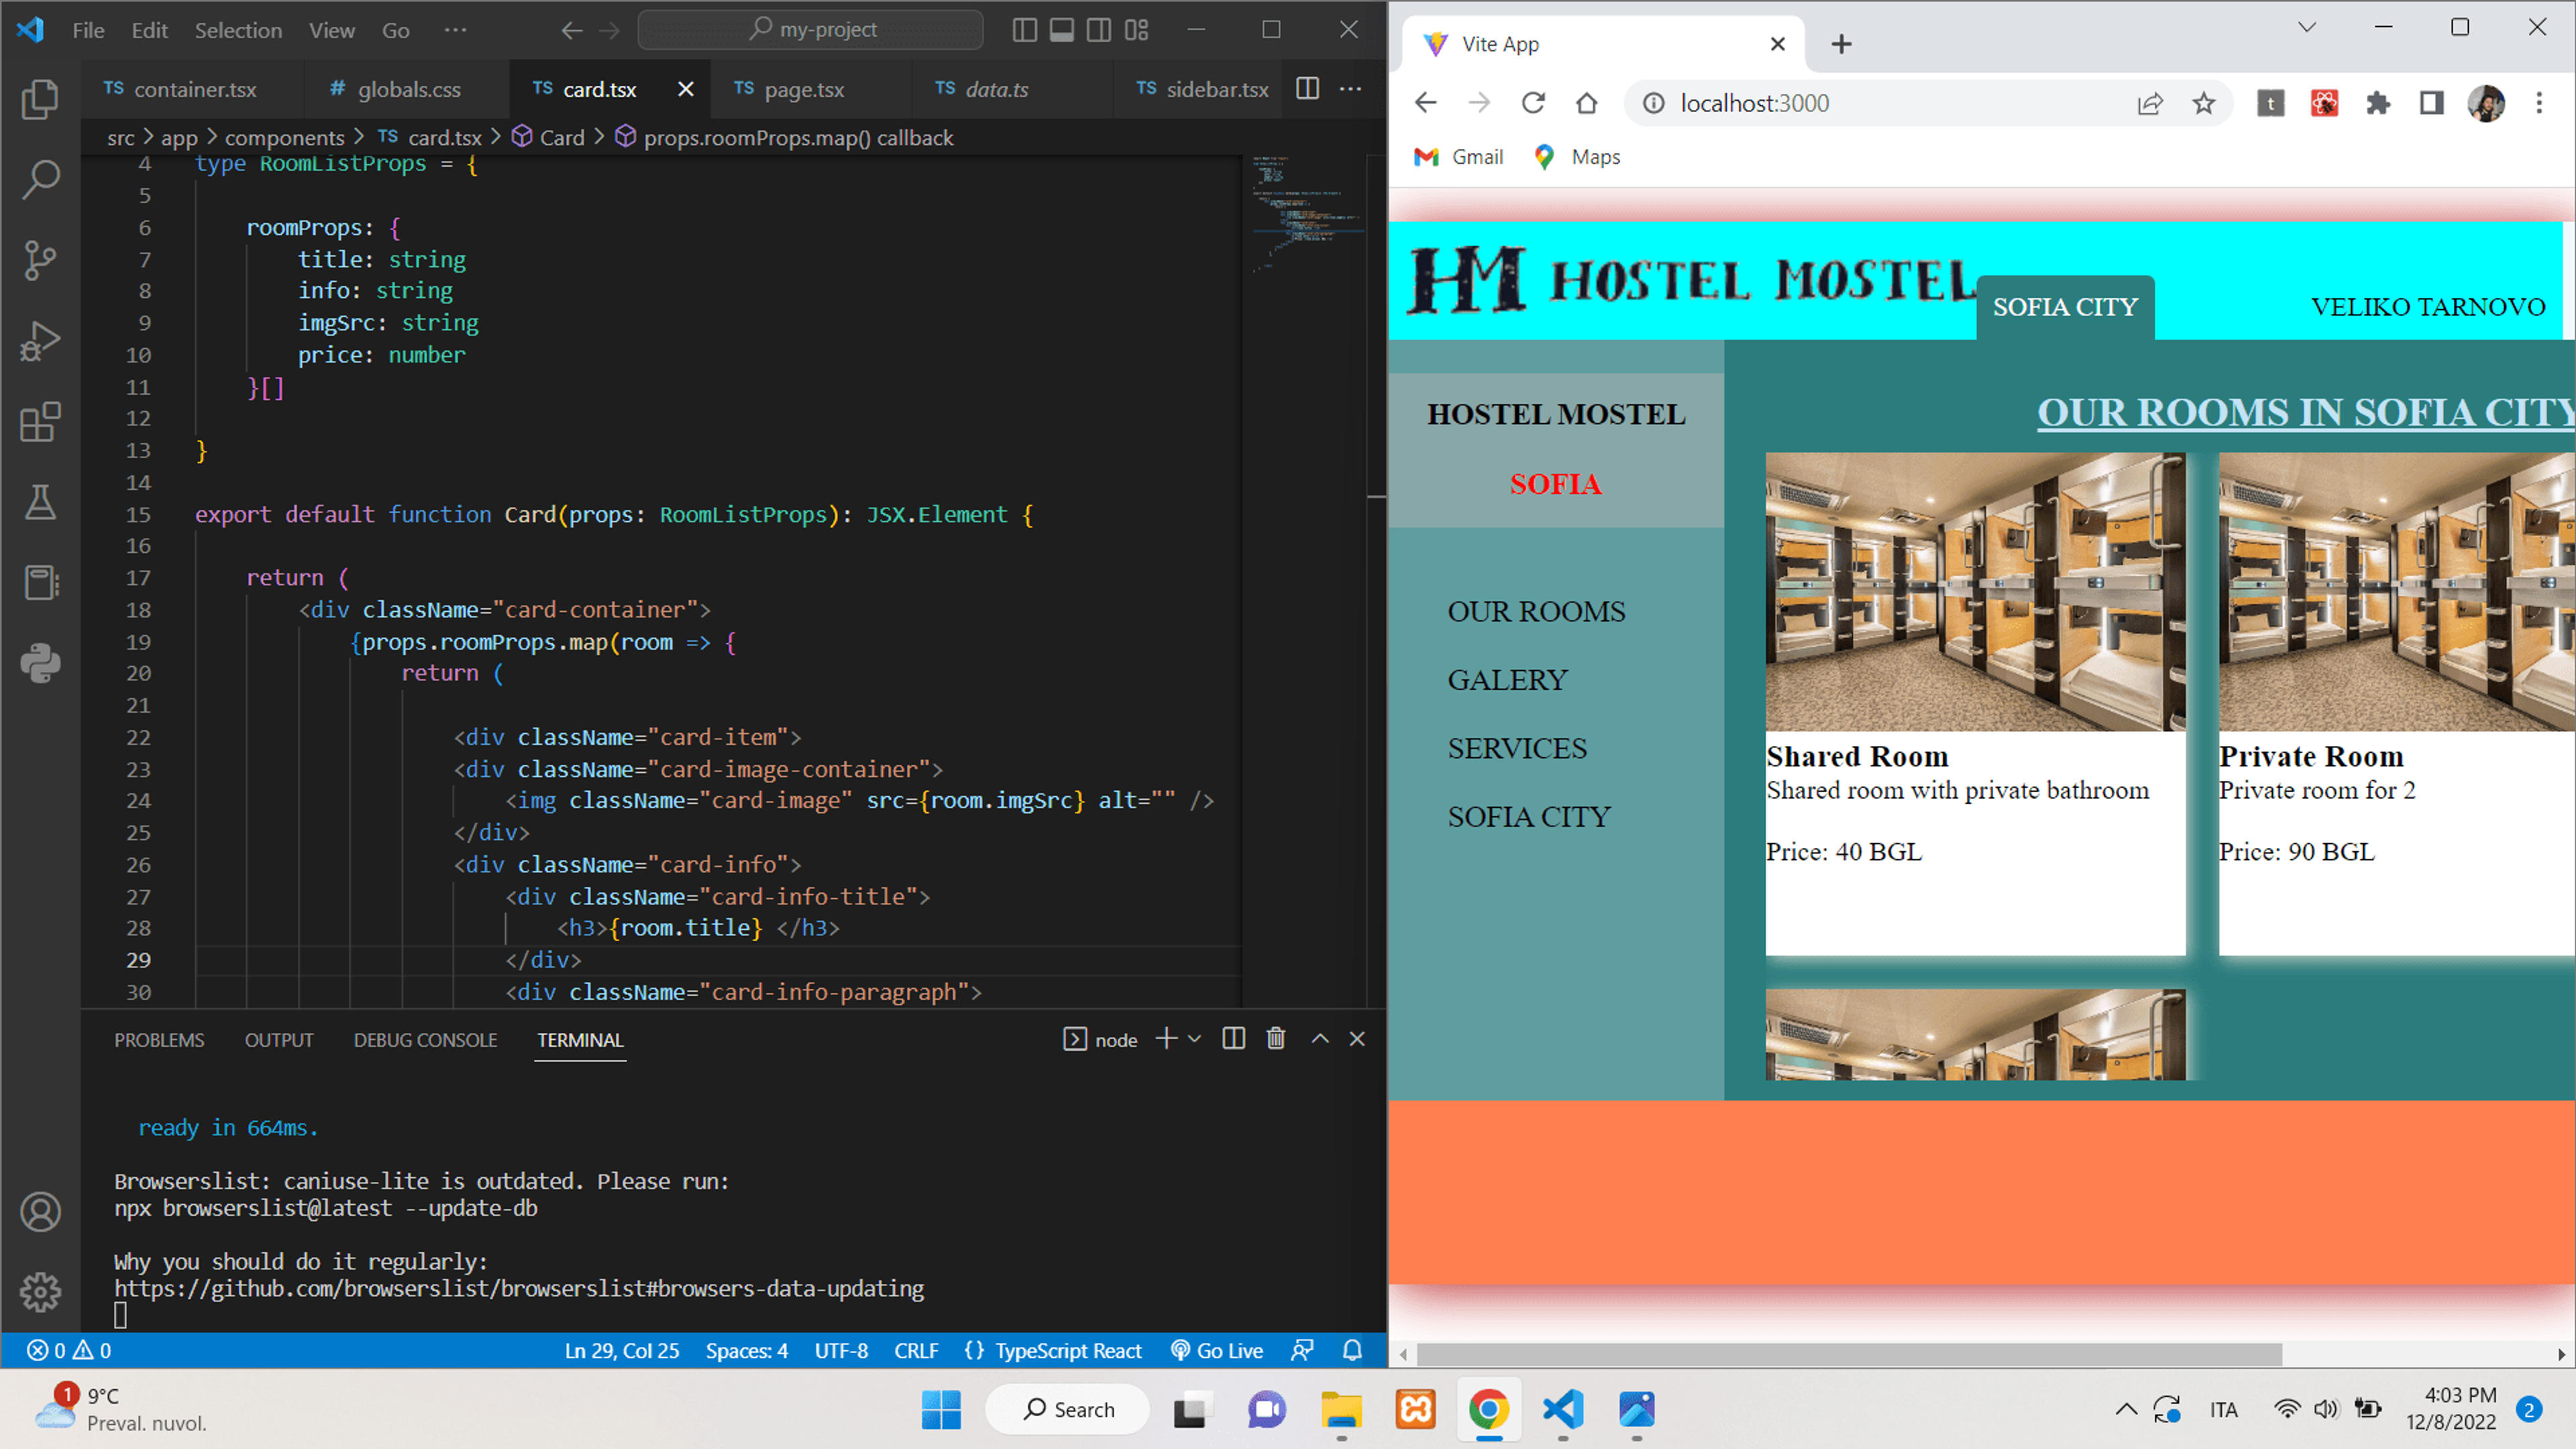Maximize panel with the up chevron
The image size is (2576, 1449).
(x=1320, y=1039)
